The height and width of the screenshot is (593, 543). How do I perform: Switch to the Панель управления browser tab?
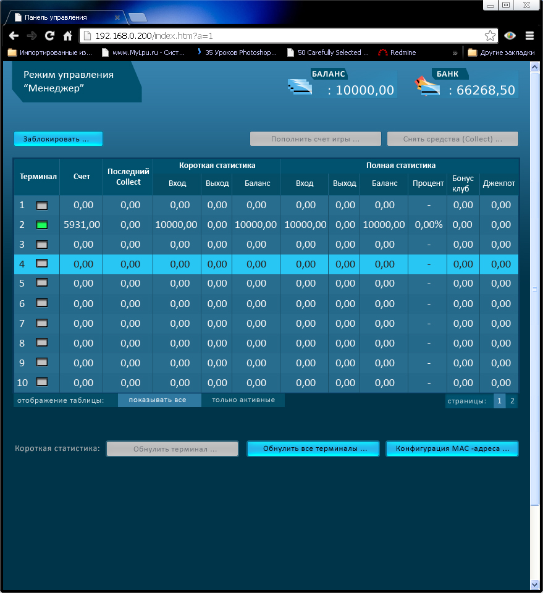pos(66,17)
